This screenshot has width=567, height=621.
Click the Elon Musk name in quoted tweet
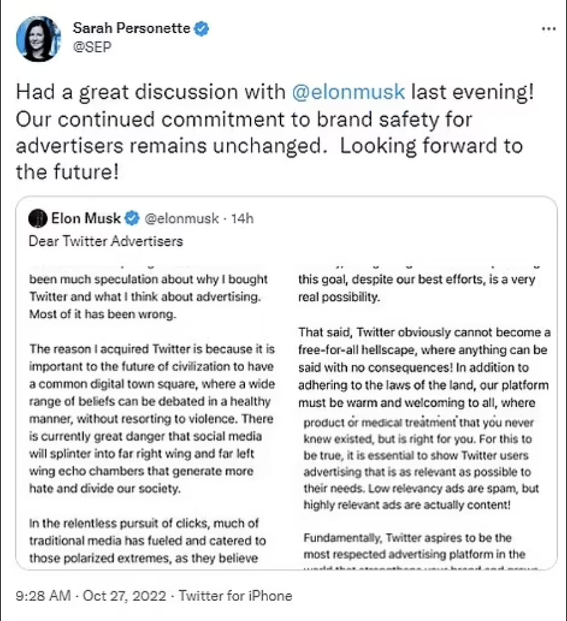tap(86, 218)
